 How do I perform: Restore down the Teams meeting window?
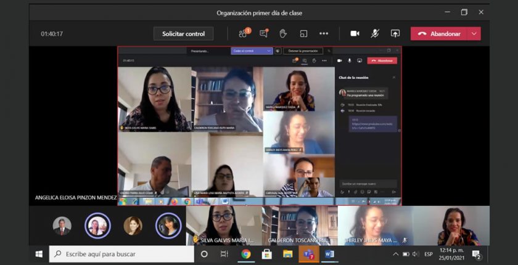point(464,12)
